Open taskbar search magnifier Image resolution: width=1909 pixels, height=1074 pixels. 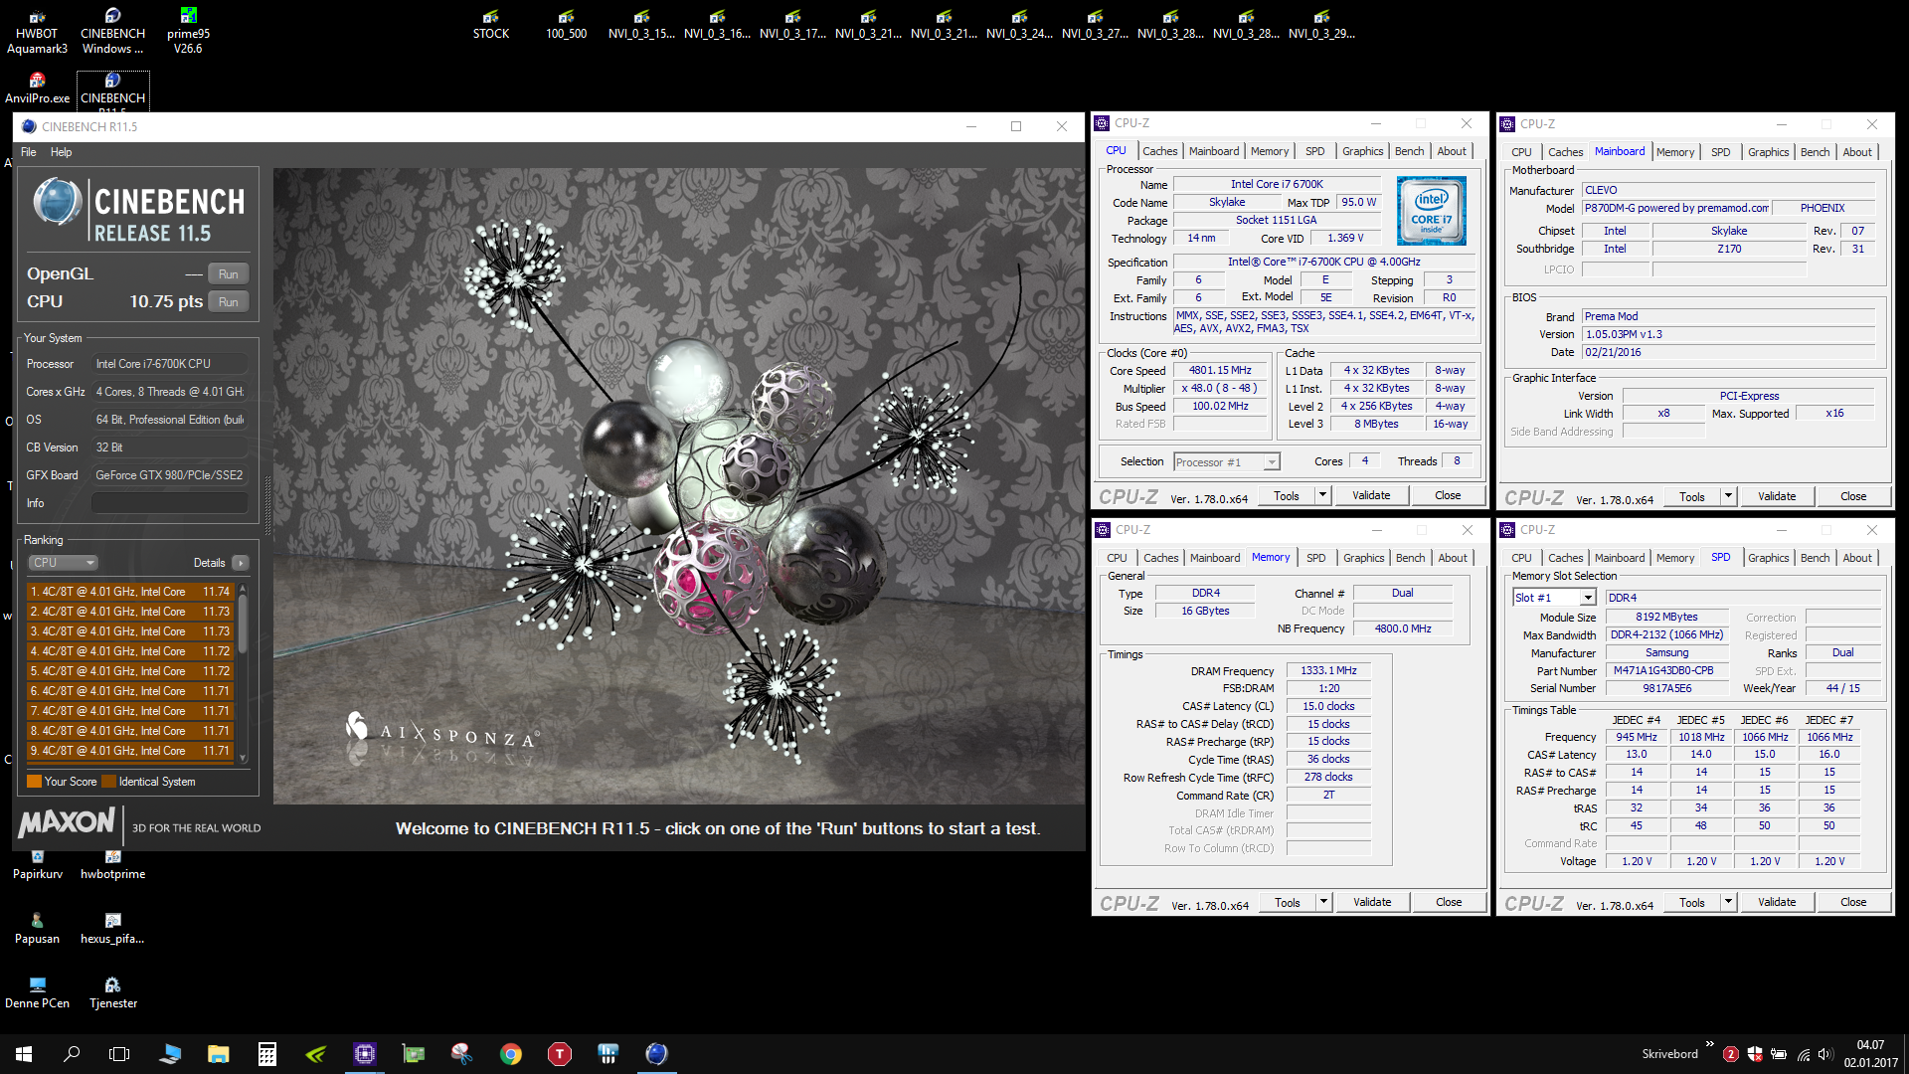pos(72,1054)
